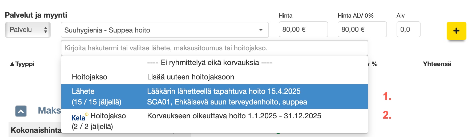Click the dropdown arrow in service combo box
This screenshot has height=137, width=476.
click(x=261, y=30)
